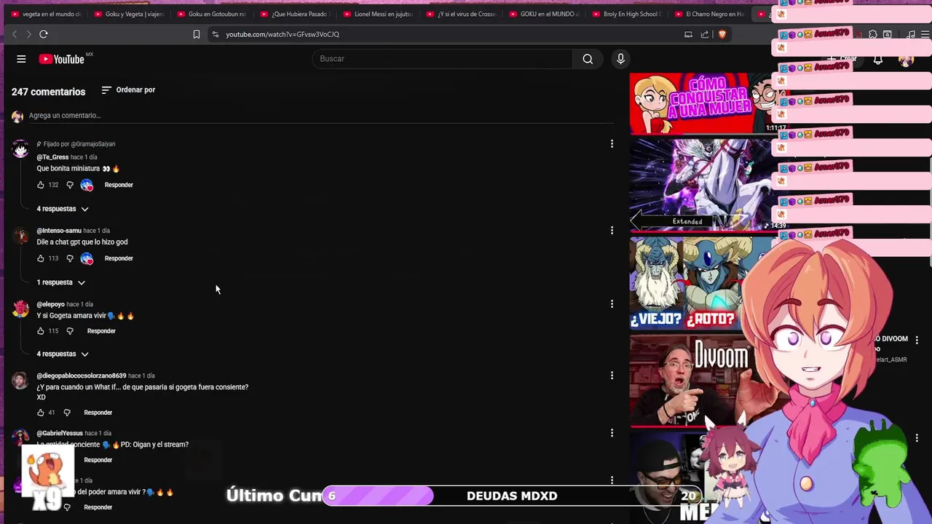
Task: Reply to the @GabrielYessus comment
Action: (x=98, y=460)
